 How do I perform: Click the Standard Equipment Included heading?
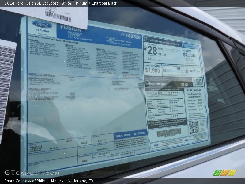[53, 39]
